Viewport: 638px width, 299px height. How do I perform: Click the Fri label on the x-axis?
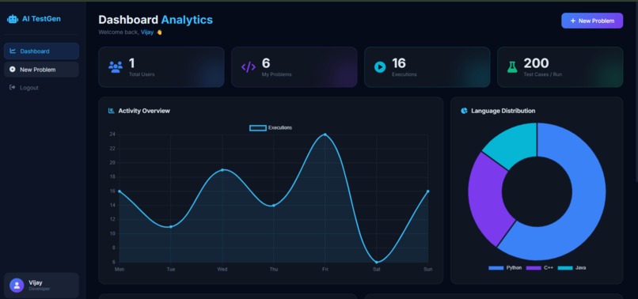(x=325, y=269)
